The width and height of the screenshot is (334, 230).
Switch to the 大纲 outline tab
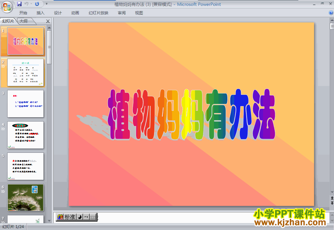coord(24,21)
